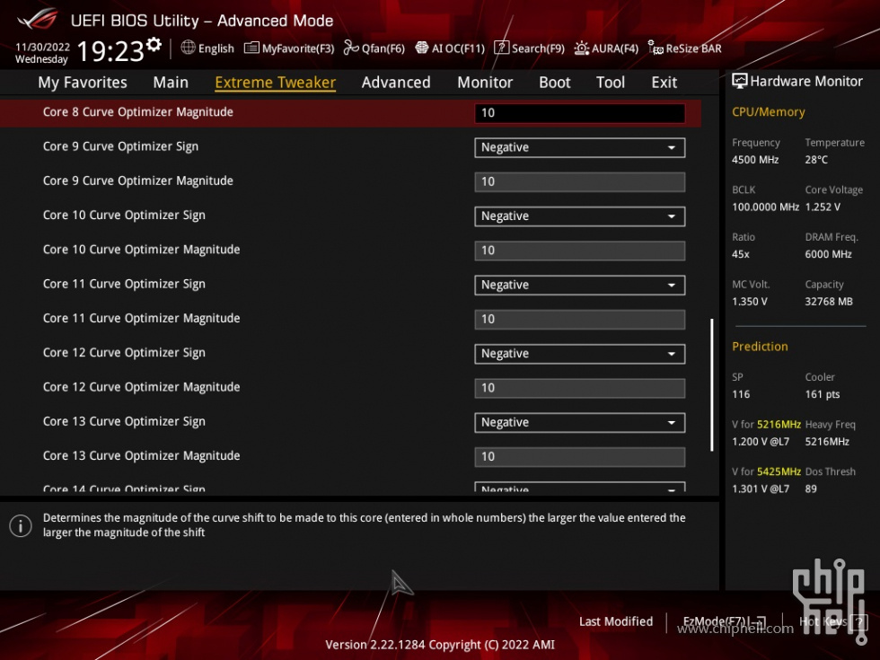Image resolution: width=880 pixels, height=660 pixels.
Task: Click the Hot Keys question mark icon
Action: [x=858, y=621]
